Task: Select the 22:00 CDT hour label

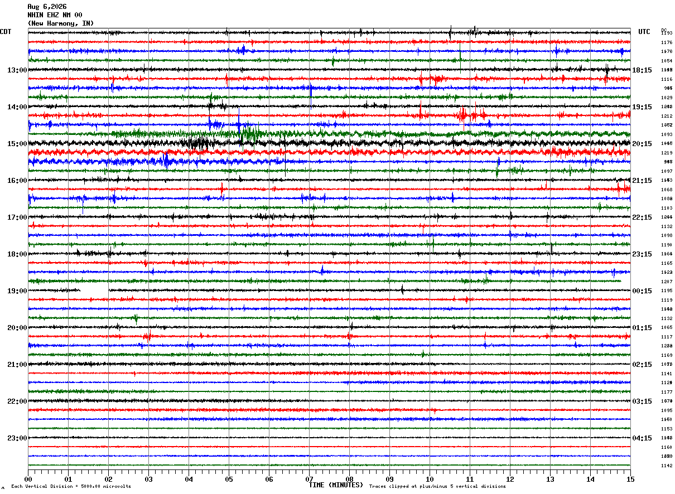Action: (17, 401)
